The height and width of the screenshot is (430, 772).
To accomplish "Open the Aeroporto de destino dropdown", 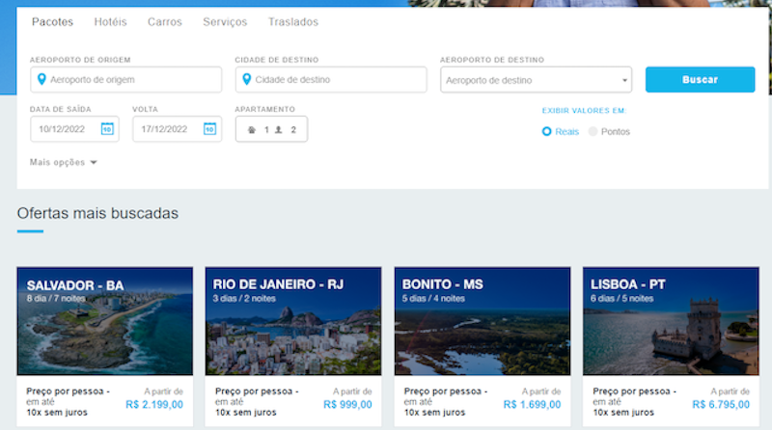I will point(536,80).
